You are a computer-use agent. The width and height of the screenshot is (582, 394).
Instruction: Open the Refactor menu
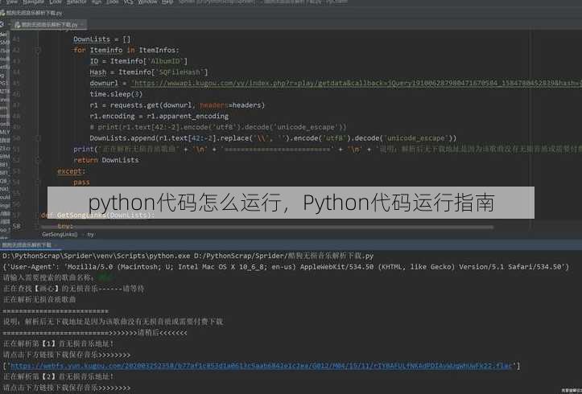(76, 2)
